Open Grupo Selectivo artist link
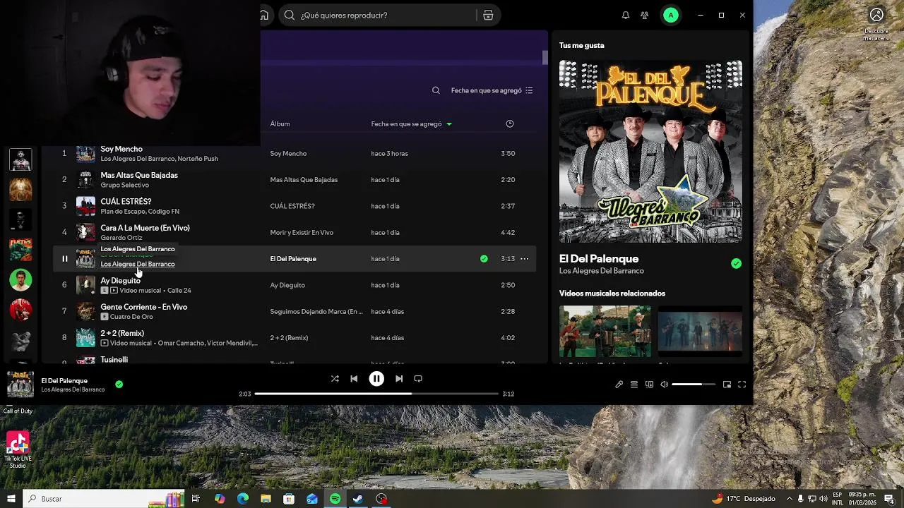Screen dimensions: 904x508 click(x=125, y=185)
